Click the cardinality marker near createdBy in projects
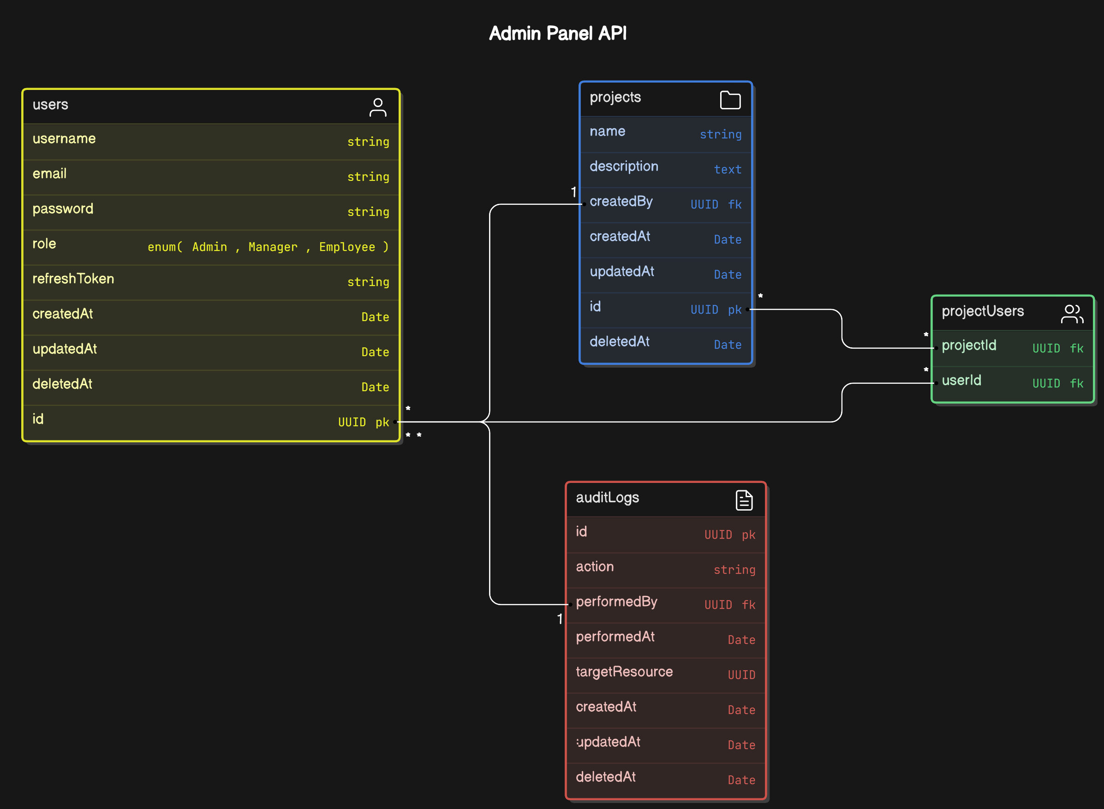The image size is (1104, 809). pyautogui.click(x=573, y=192)
